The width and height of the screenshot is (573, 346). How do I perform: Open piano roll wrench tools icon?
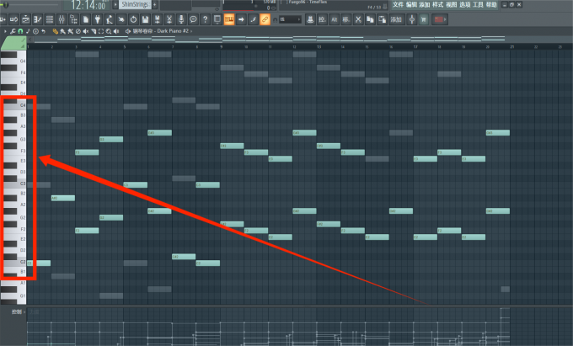pos(13,31)
